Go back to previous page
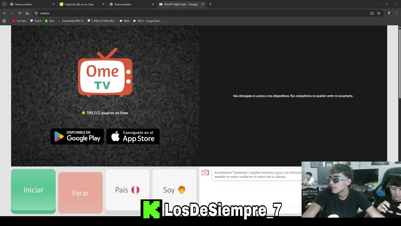 pyautogui.click(x=4, y=13)
